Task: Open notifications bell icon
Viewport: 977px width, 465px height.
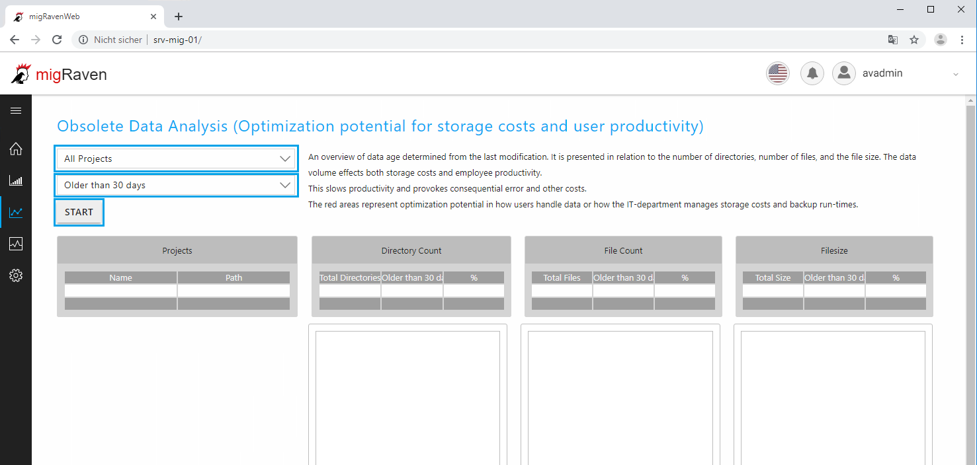Action: tap(812, 73)
